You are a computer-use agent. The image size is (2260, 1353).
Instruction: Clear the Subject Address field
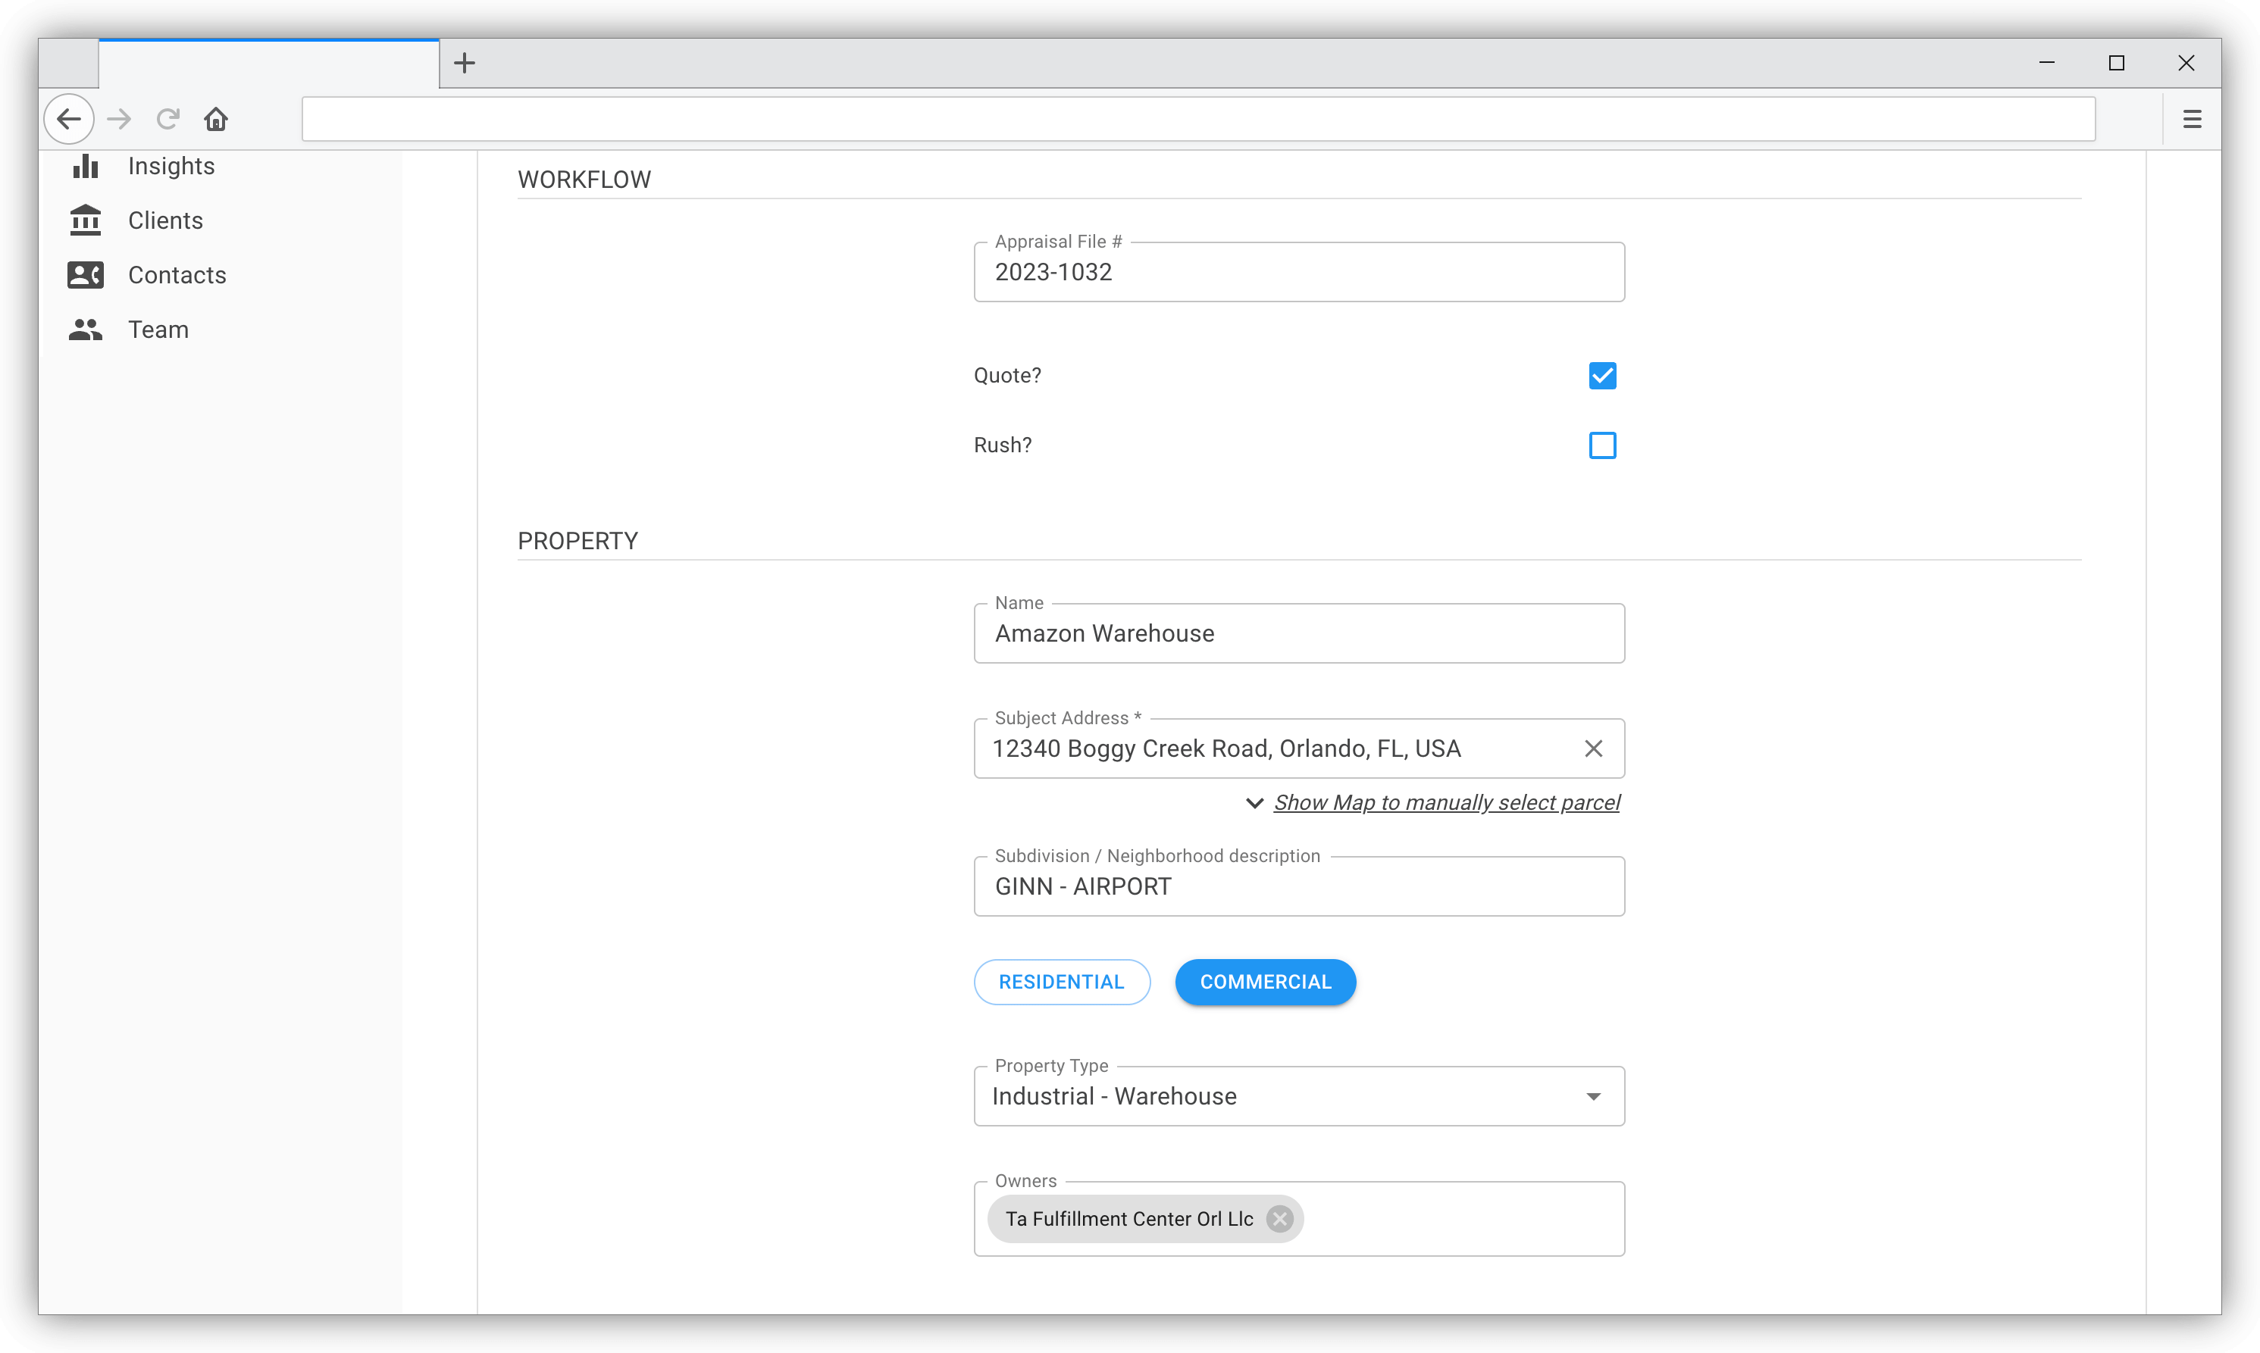tap(1592, 748)
